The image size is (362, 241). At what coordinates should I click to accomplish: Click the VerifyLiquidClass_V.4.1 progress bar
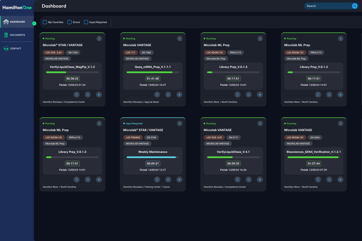click(x=233, y=157)
